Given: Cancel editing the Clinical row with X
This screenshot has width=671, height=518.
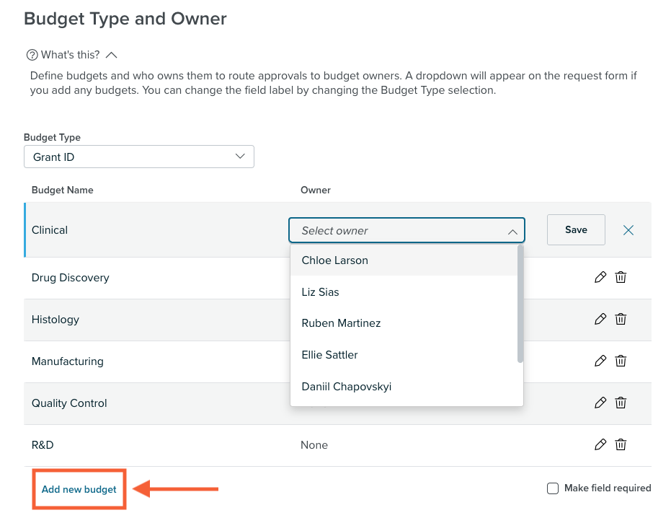Looking at the screenshot, I should pos(628,230).
